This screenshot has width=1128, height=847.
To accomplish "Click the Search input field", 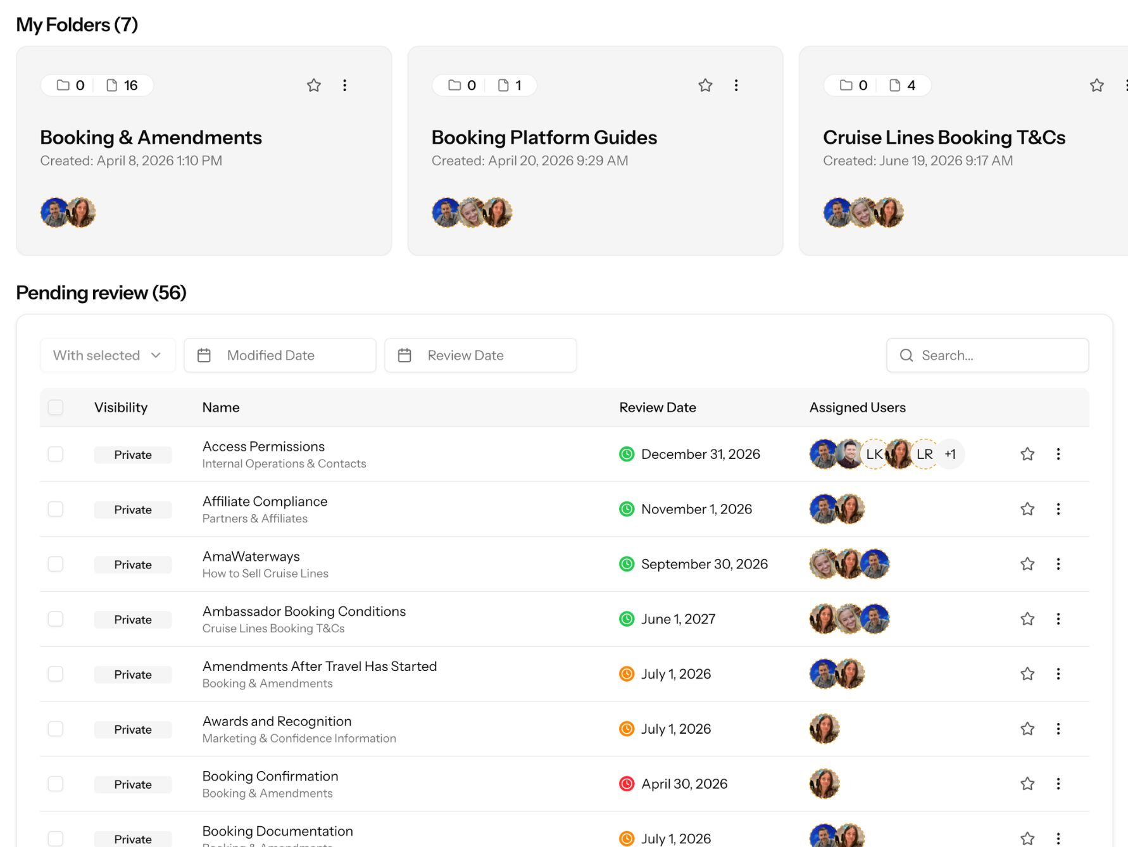I will (x=987, y=355).
